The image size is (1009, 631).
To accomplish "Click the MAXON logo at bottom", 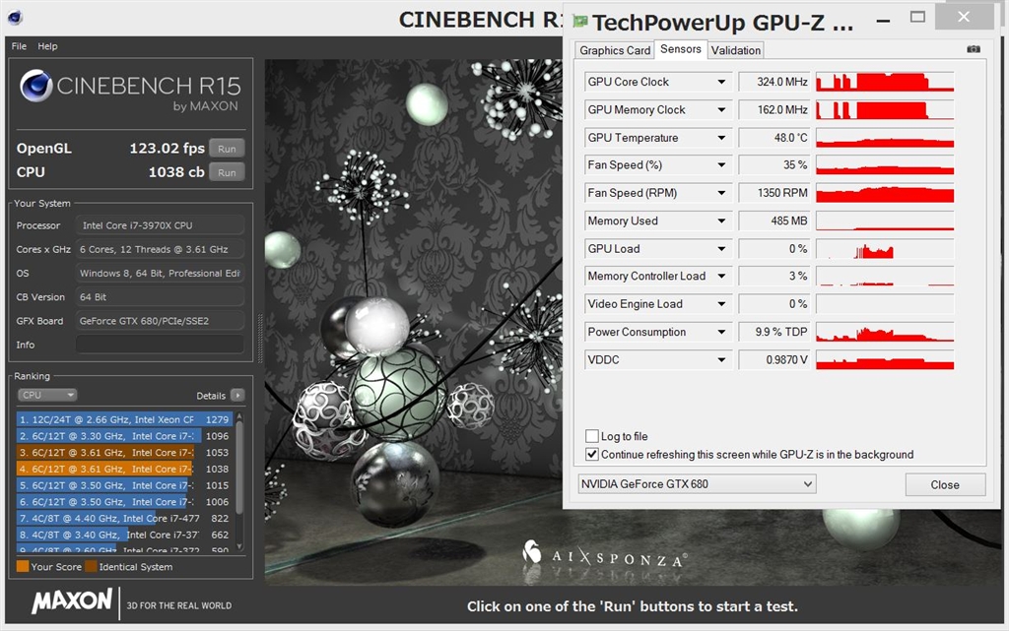I will point(72,601).
